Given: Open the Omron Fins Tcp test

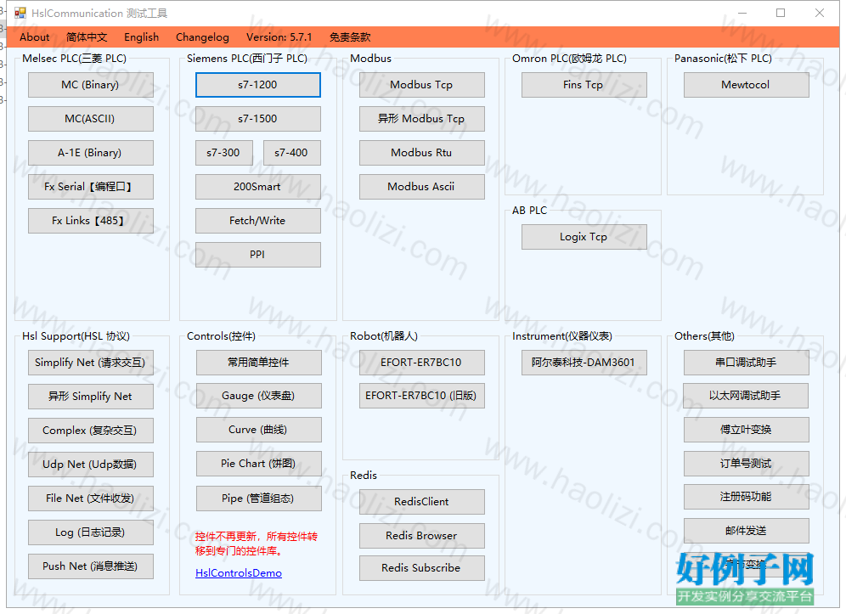Looking at the screenshot, I should click(x=584, y=85).
